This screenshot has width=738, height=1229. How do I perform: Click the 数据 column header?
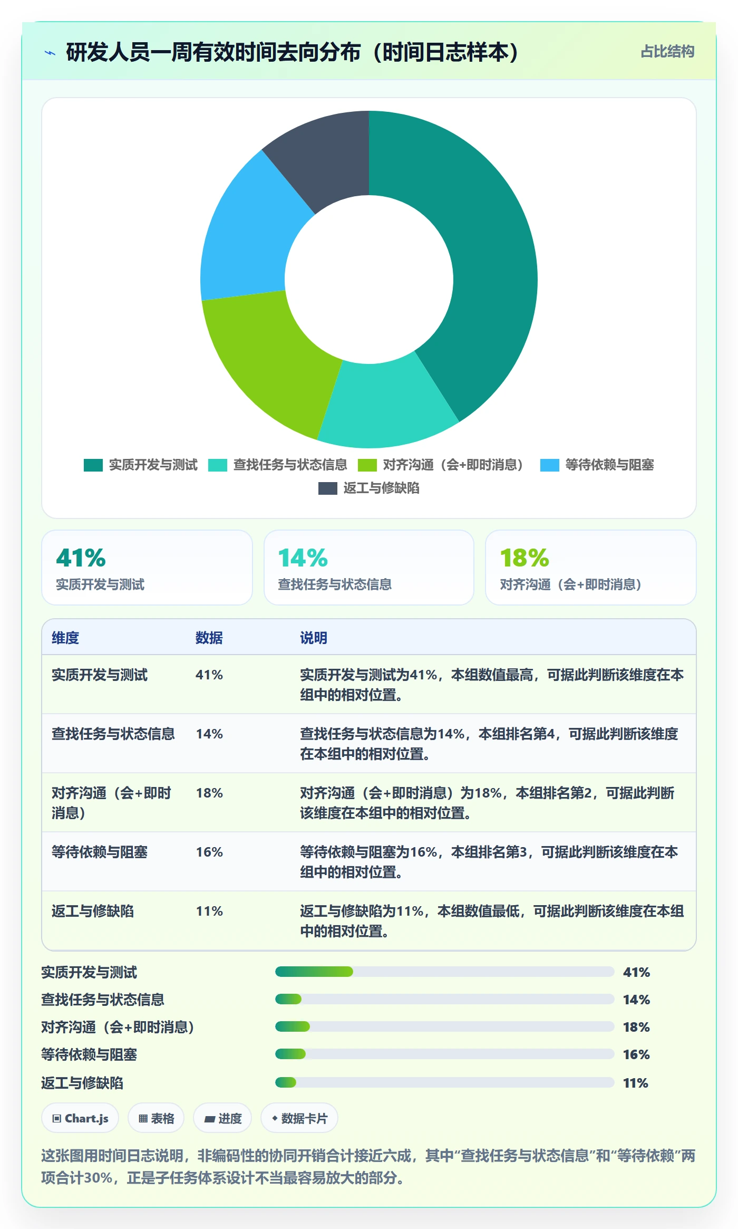coord(209,638)
